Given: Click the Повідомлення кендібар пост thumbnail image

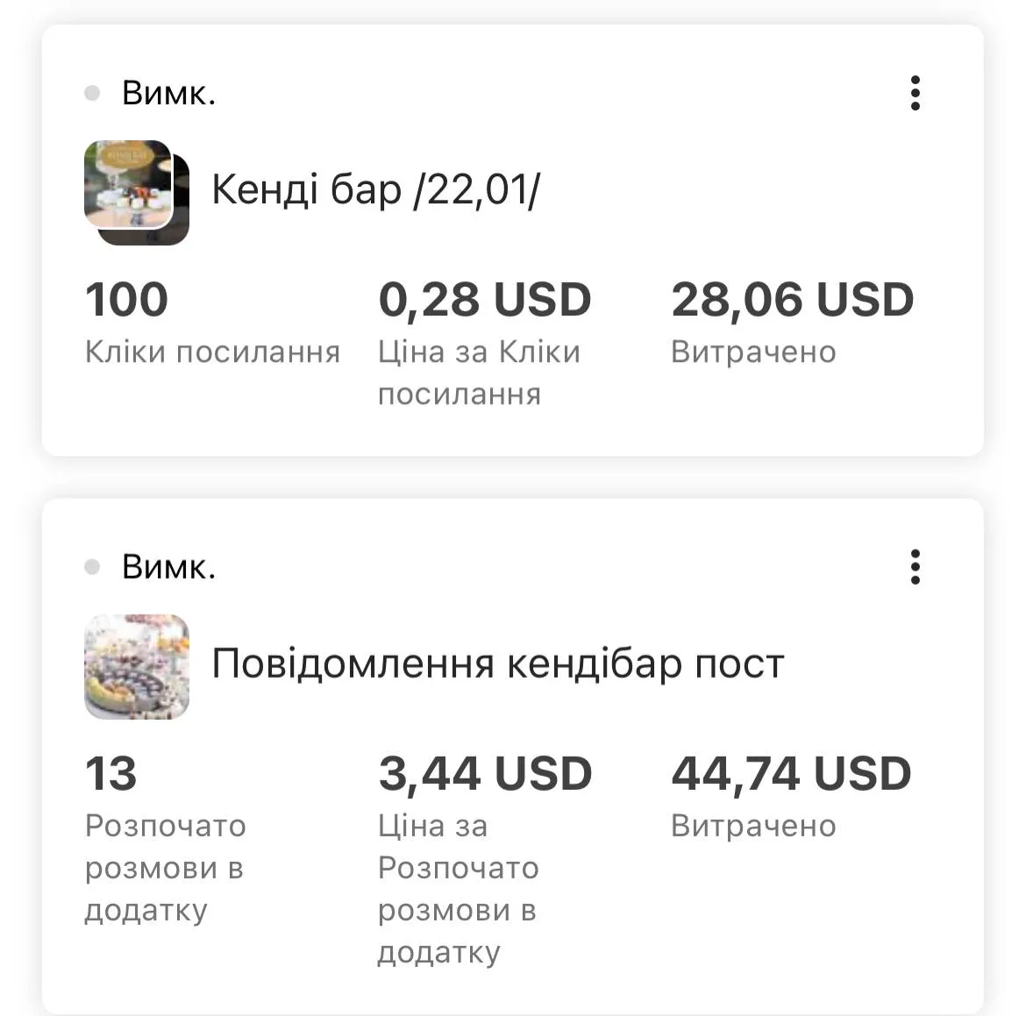Looking at the screenshot, I should point(136,668).
